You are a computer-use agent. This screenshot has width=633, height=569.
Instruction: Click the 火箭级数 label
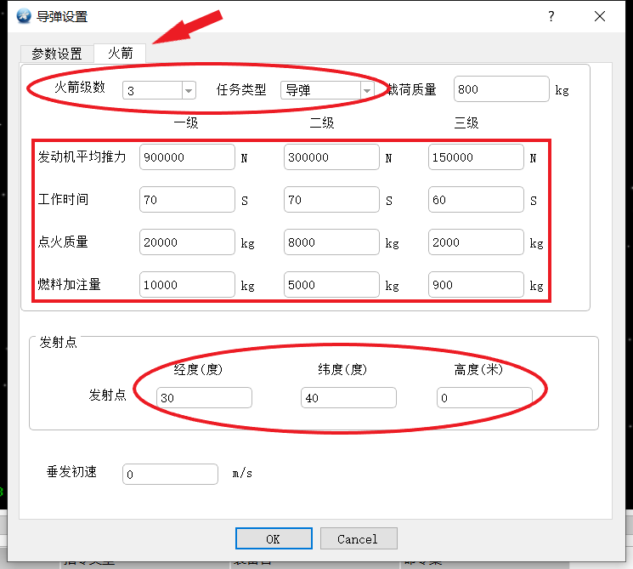tap(80, 87)
